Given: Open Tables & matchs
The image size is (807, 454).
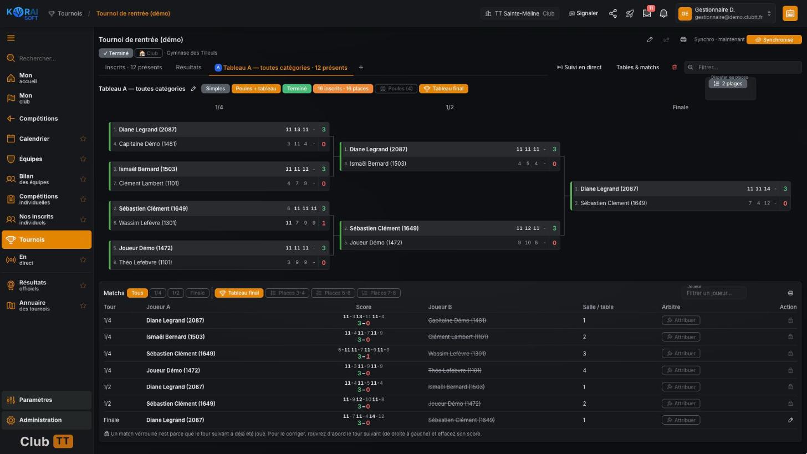Looking at the screenshot, I should 637,68.
